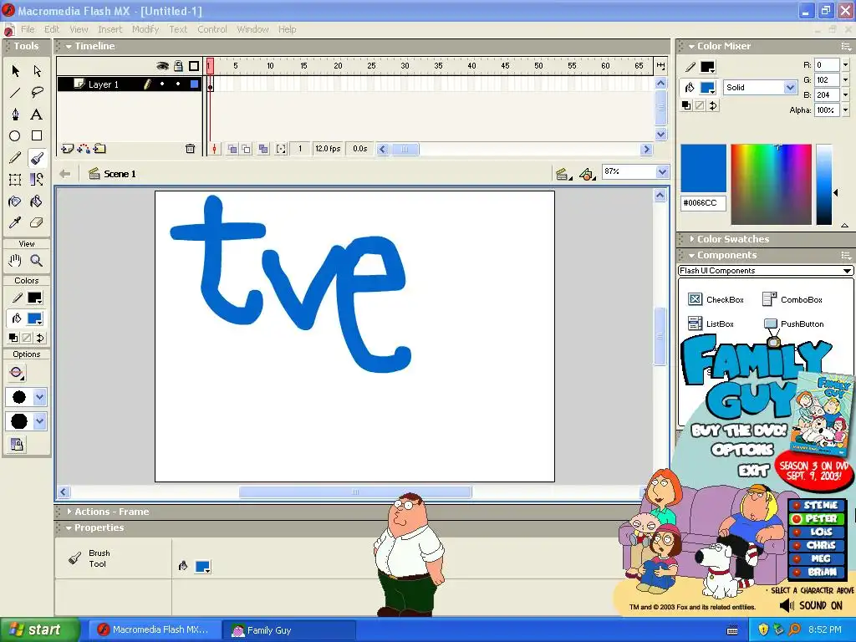Click the Edit Scene clapper icon

coord(563,174)
